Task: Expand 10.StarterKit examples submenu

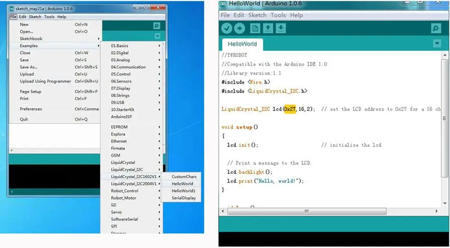Action: coord(132,110)
